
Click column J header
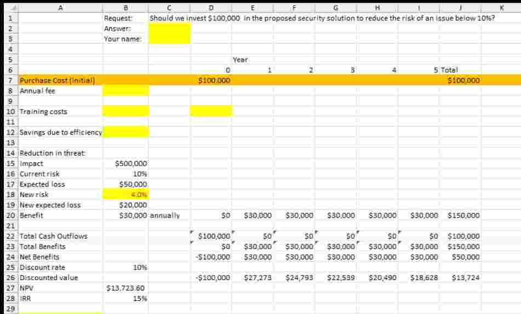point(461,8)
